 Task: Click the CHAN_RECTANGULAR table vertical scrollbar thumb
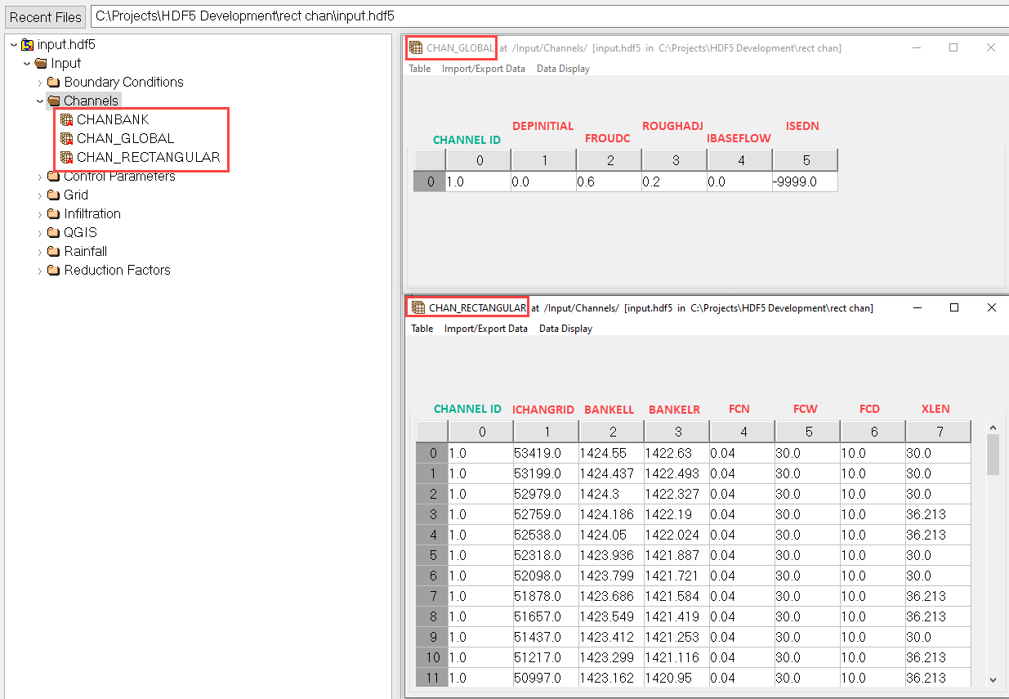(x=993, y=455)
